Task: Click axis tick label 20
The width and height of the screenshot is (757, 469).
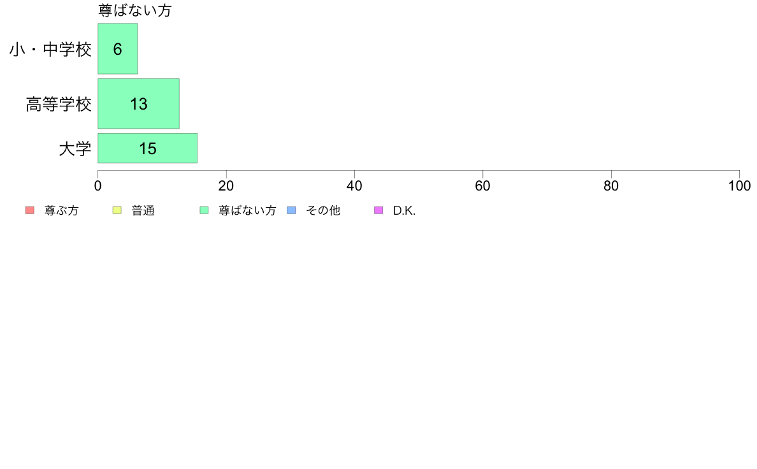Action: coord(226,186)
